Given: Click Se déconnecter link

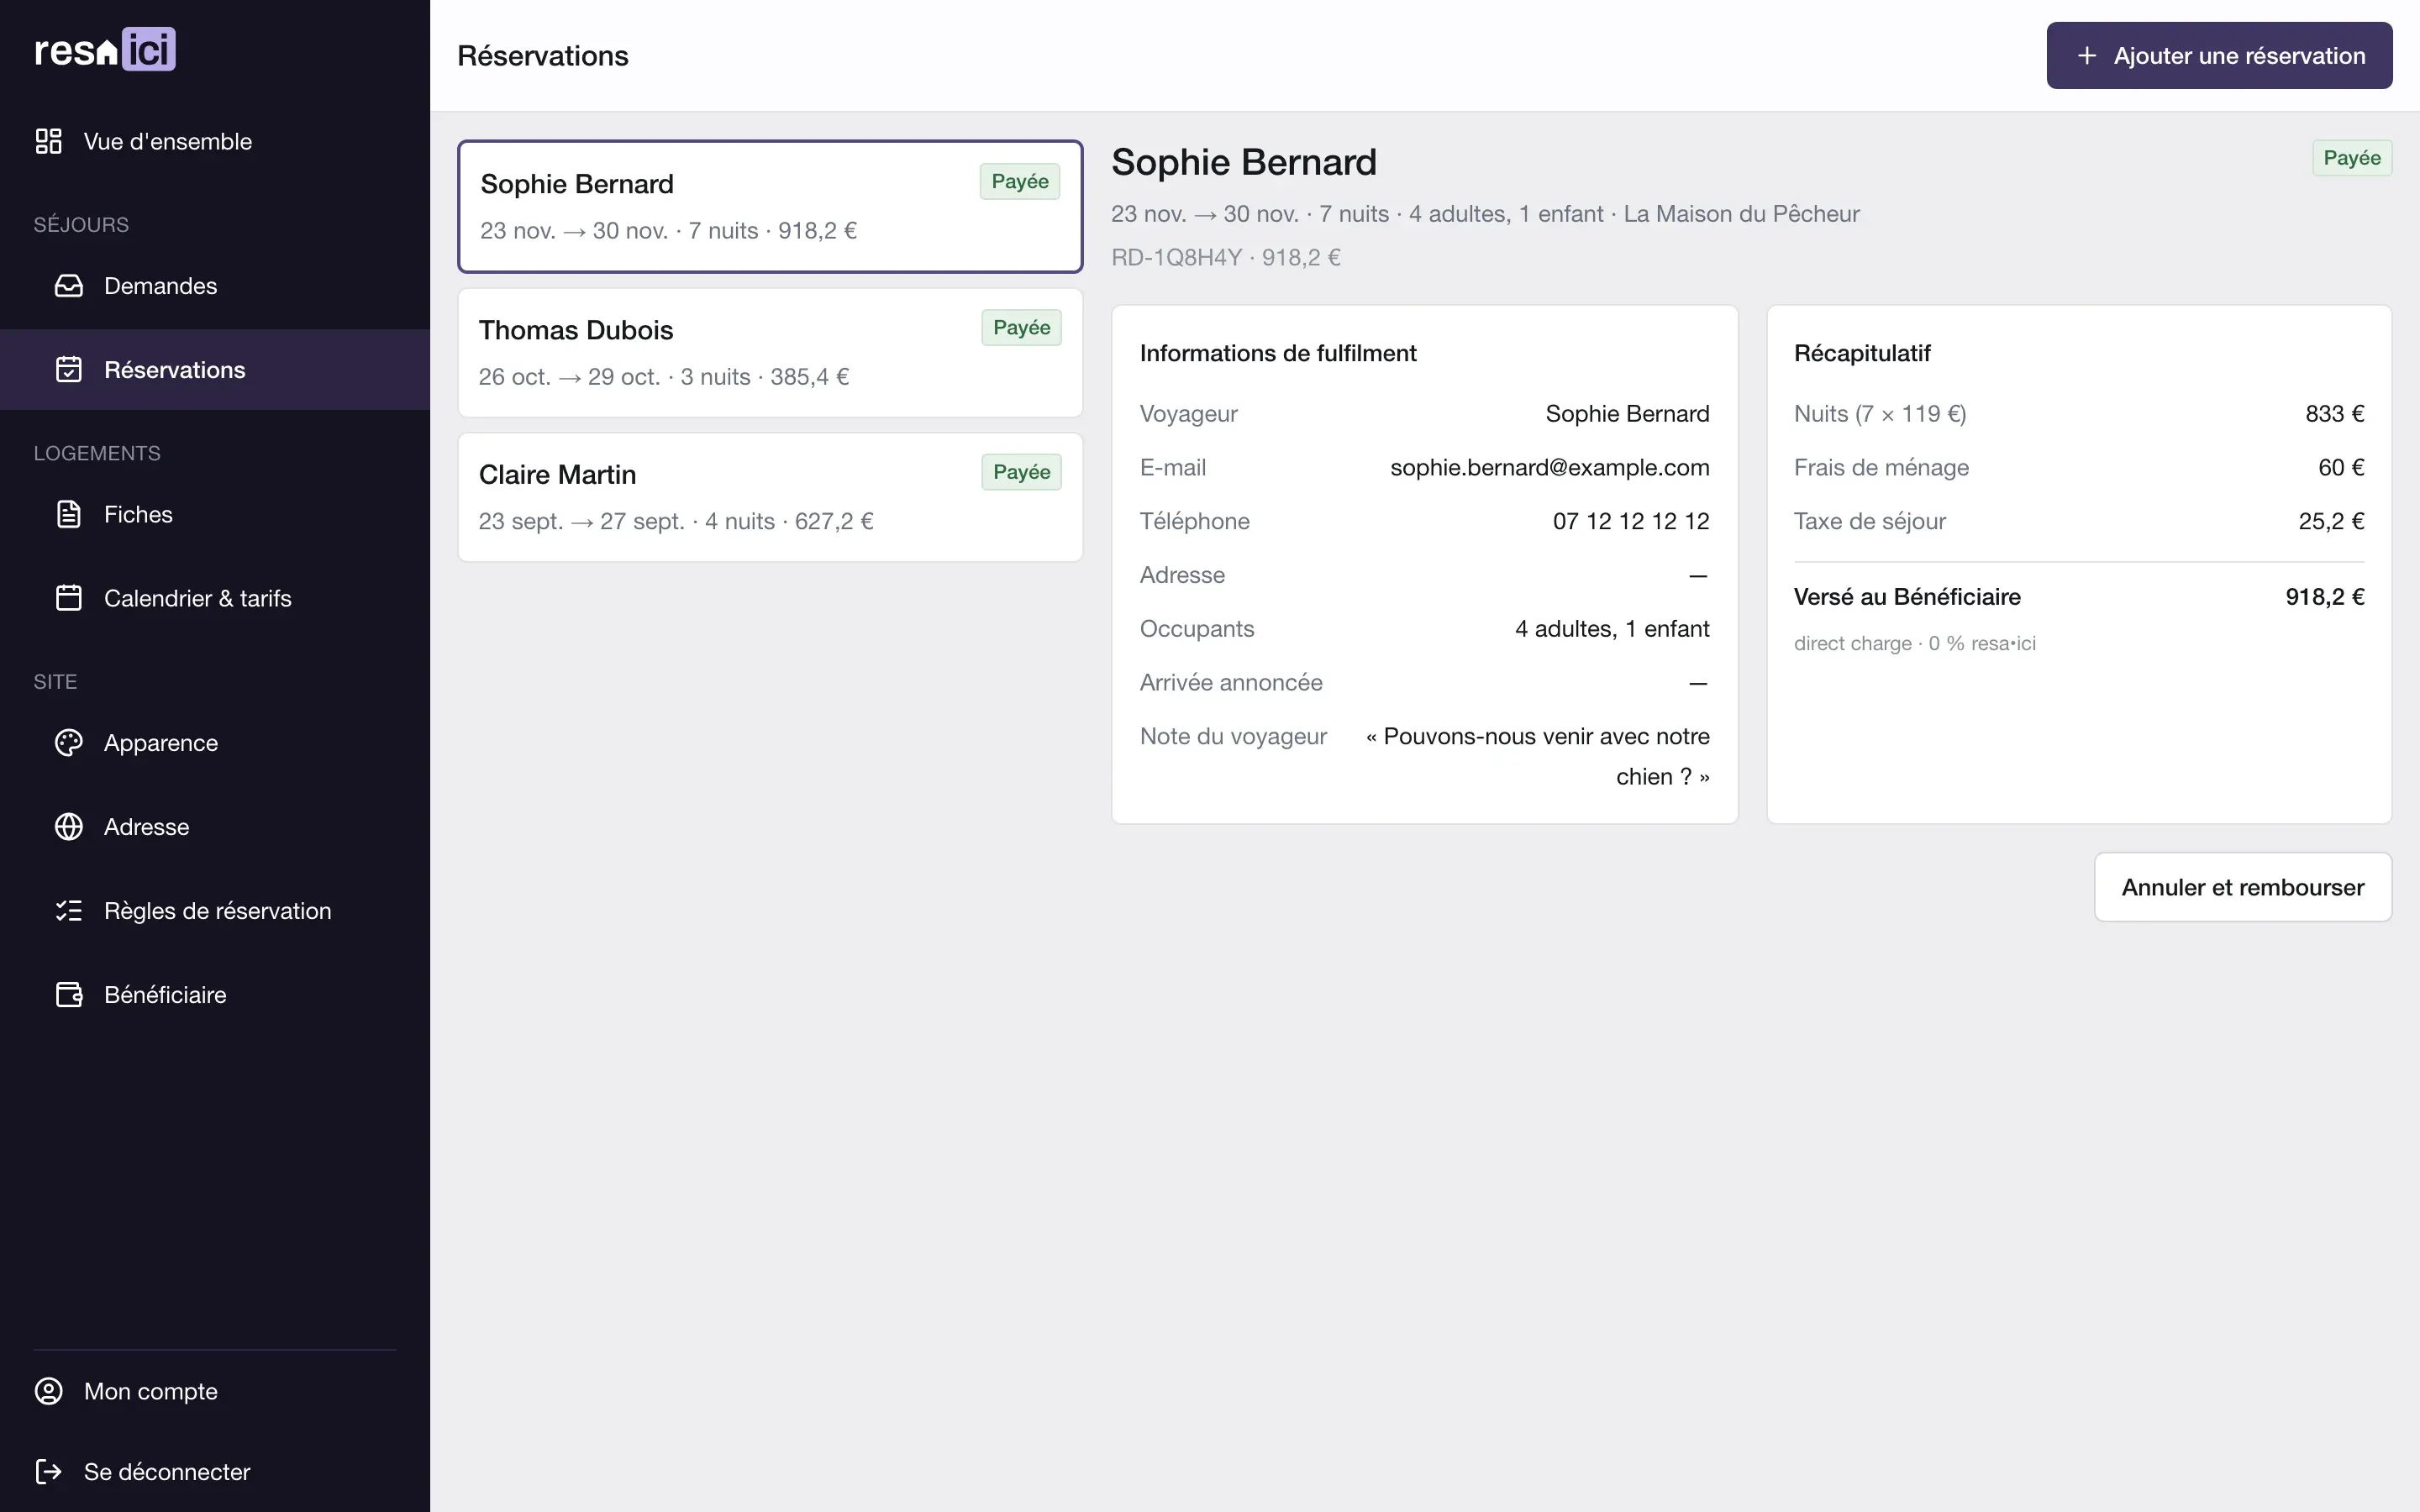Looking at the screenshot, I should tap(215, 1471).
